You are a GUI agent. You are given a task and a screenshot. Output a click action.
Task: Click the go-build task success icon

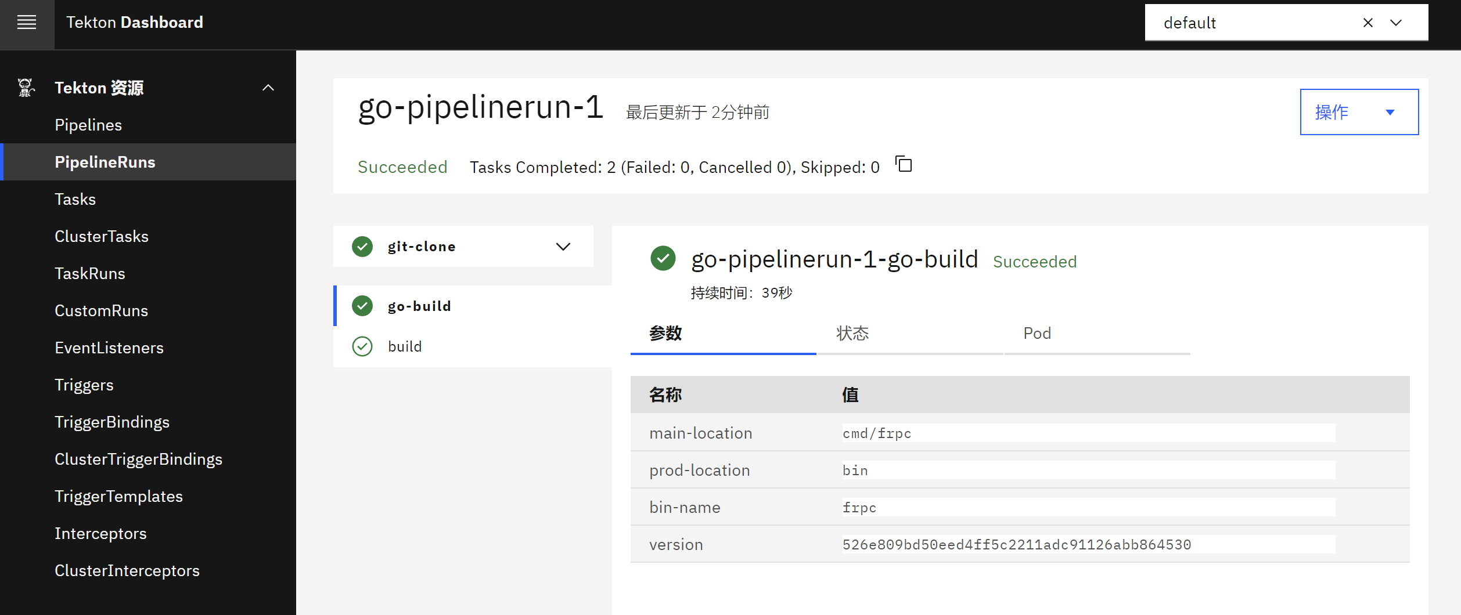click(x=362, y=306)
